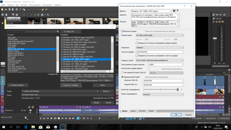This screenshot has width=231, height=130.
Task: Open Microsoft Edge from the taskbar
Action: [x=26, y=127]
